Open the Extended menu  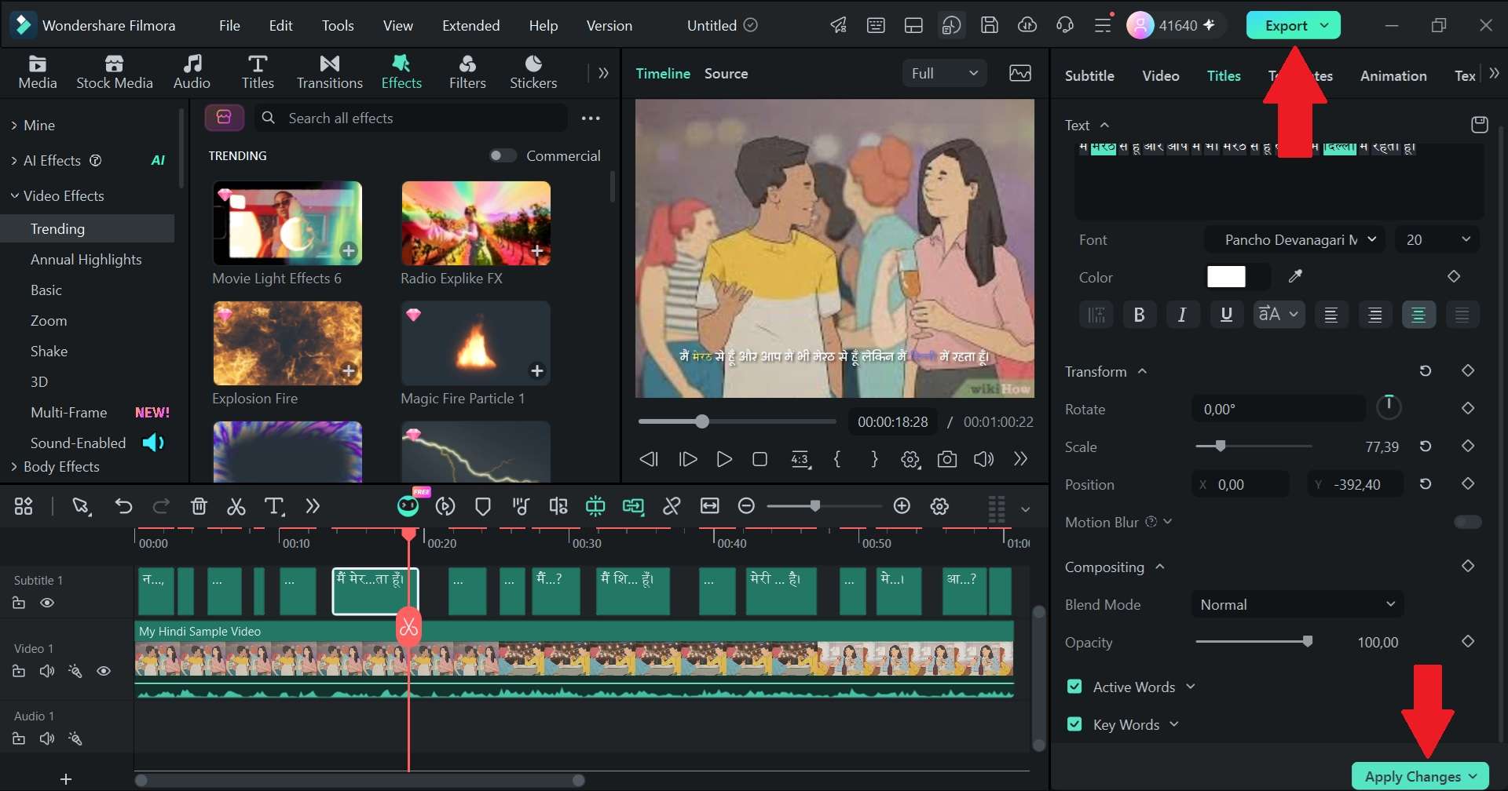click(470, 25)
